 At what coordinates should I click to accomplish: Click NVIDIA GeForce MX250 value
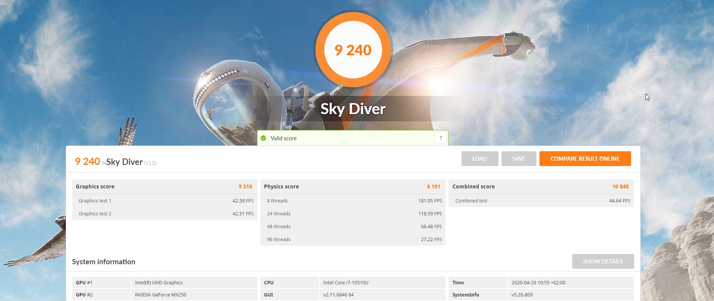click(x=160, y=295)
